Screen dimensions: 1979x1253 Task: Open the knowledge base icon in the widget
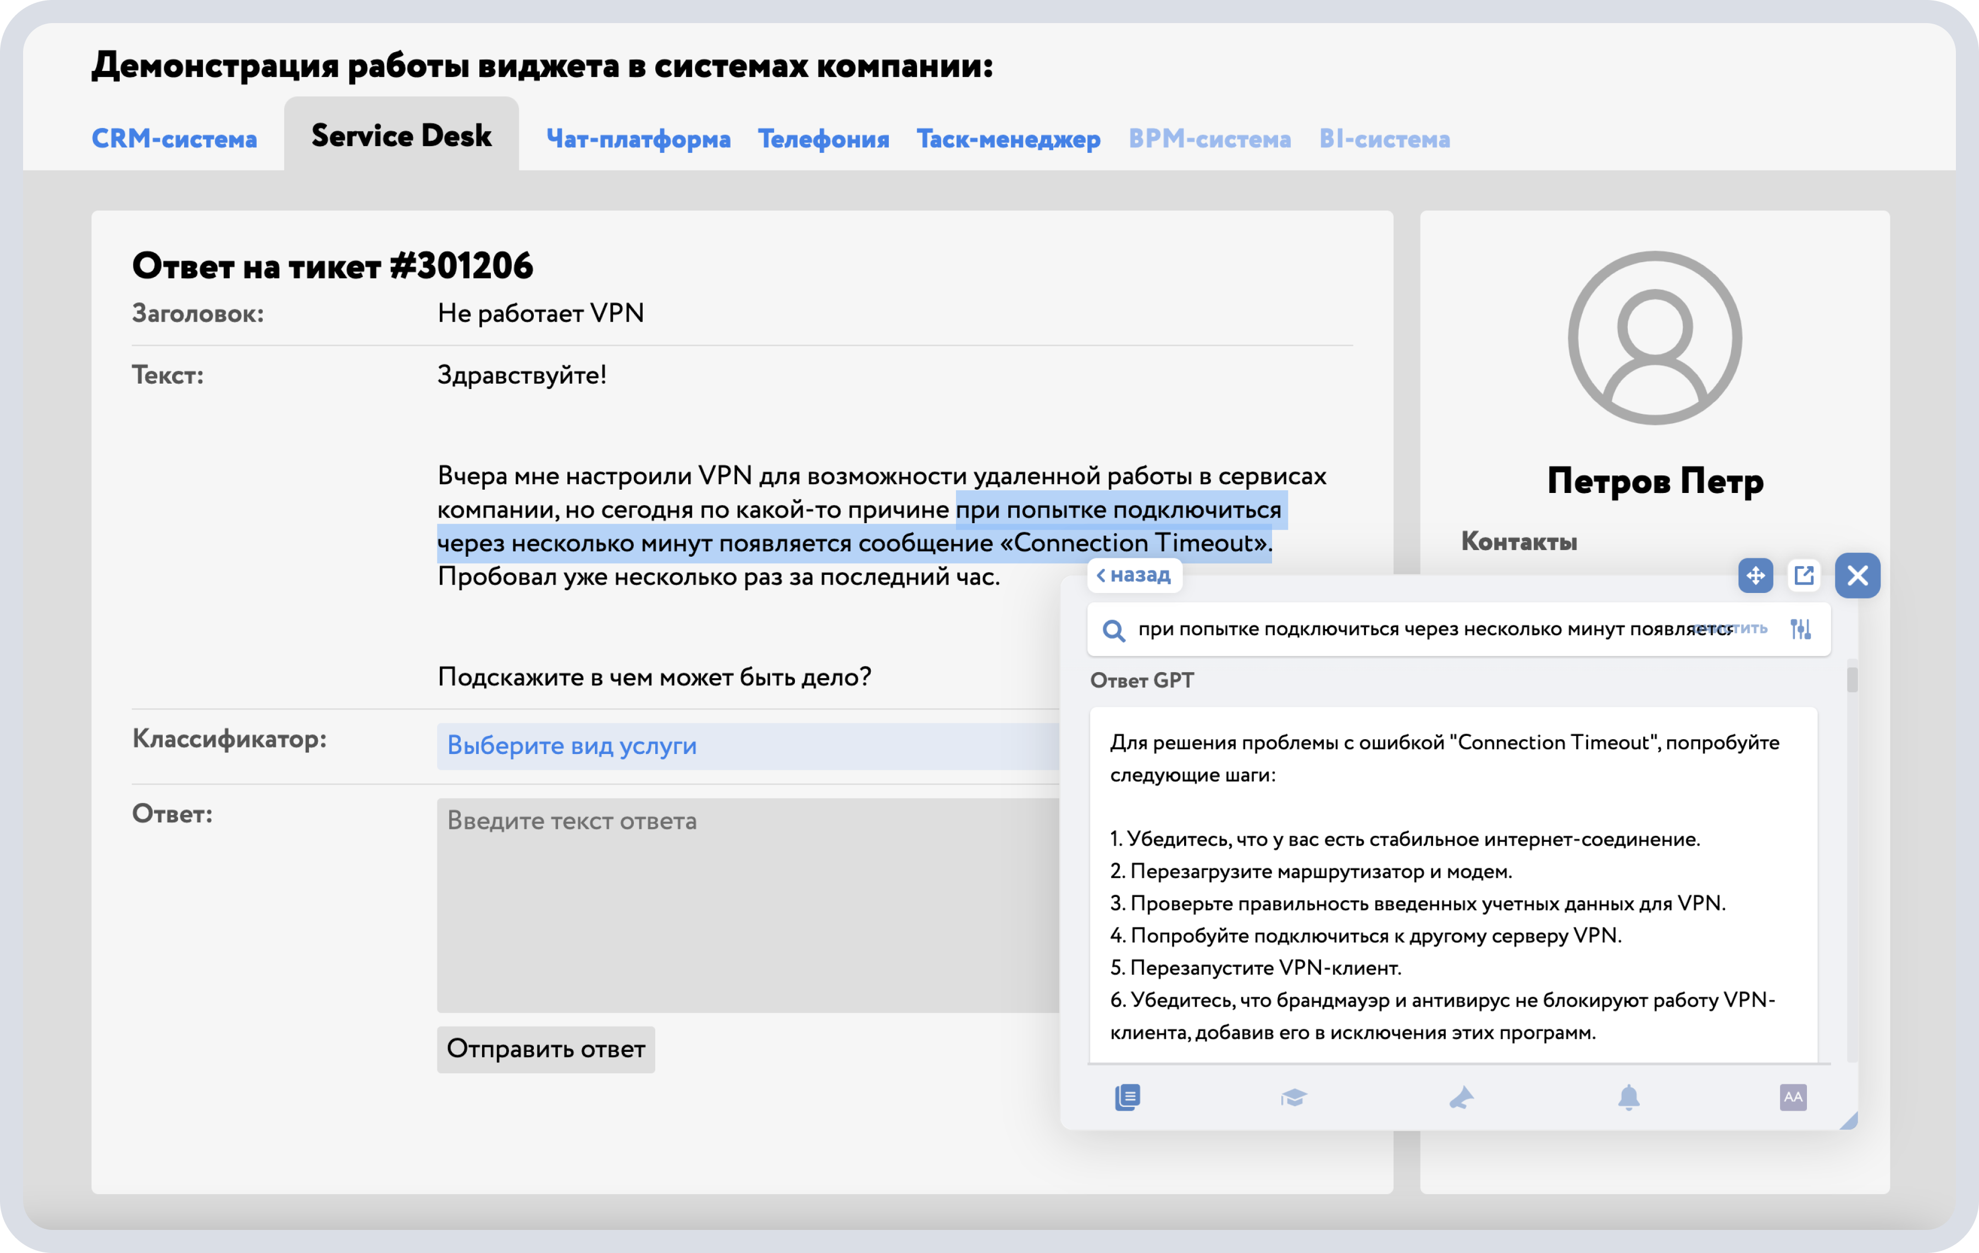[1129, 1097]
